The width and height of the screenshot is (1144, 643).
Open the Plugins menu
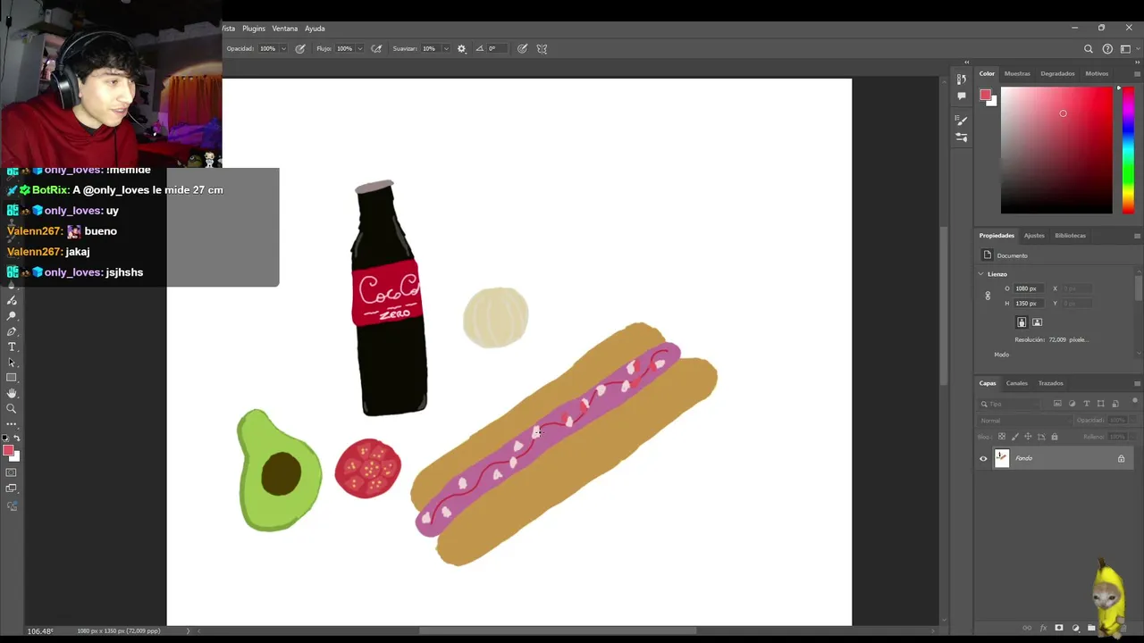(254, 29)
